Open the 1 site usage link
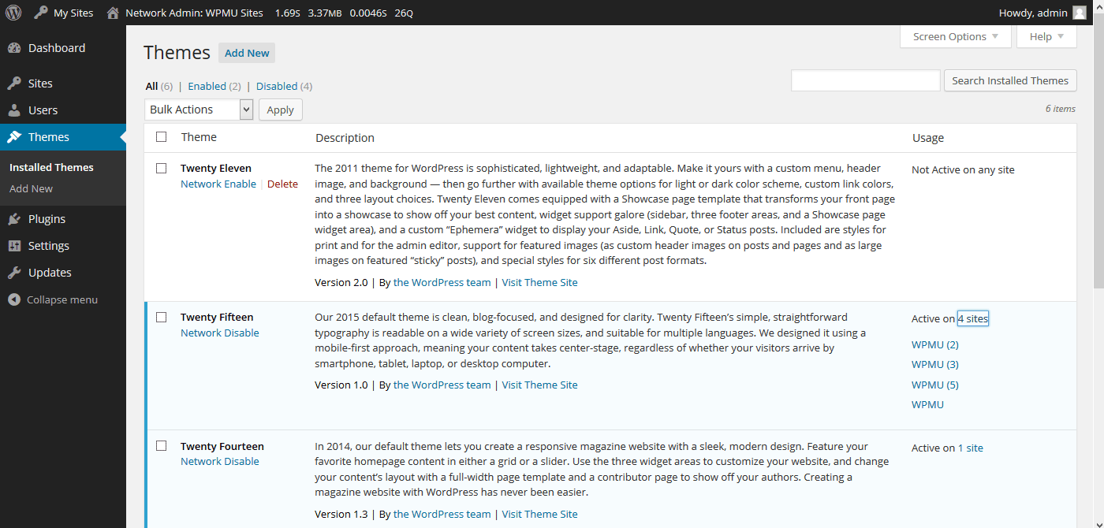This screenshot has height=528, width=1104. tap(971, 448)
